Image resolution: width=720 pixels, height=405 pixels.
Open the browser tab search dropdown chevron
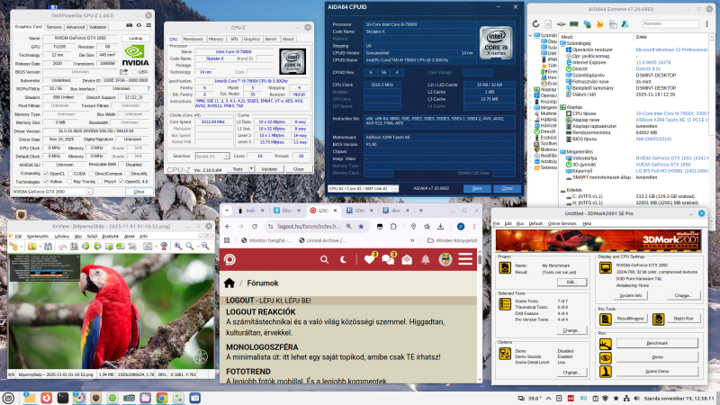[227, 211]
